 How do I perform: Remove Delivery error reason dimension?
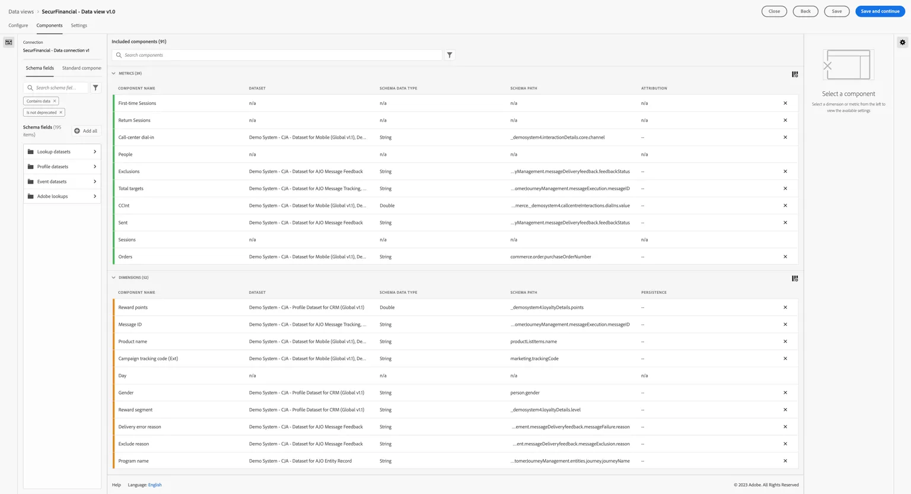(785, 427)
